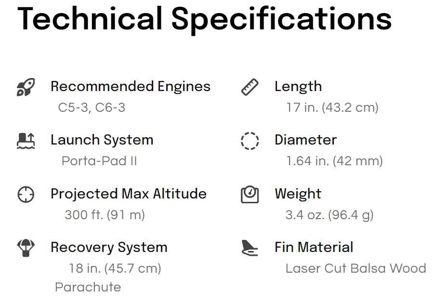The image size is (435, 303).
Task: Select the Laser Cut Balsa Wood text
Action: coord(356,269)
